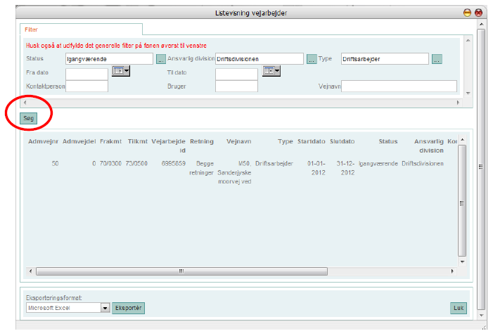Open the Type lookup browse button
This screenshot has width=493, height=336.
[437, 59]
